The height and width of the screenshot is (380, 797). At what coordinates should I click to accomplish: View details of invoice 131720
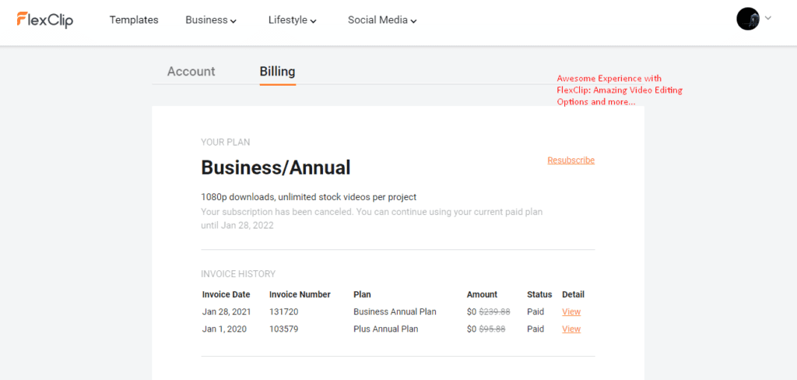coord(571,312)
